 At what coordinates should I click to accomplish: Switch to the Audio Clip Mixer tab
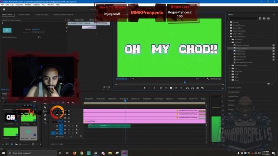pyautogui.click(x=63, y=15)
